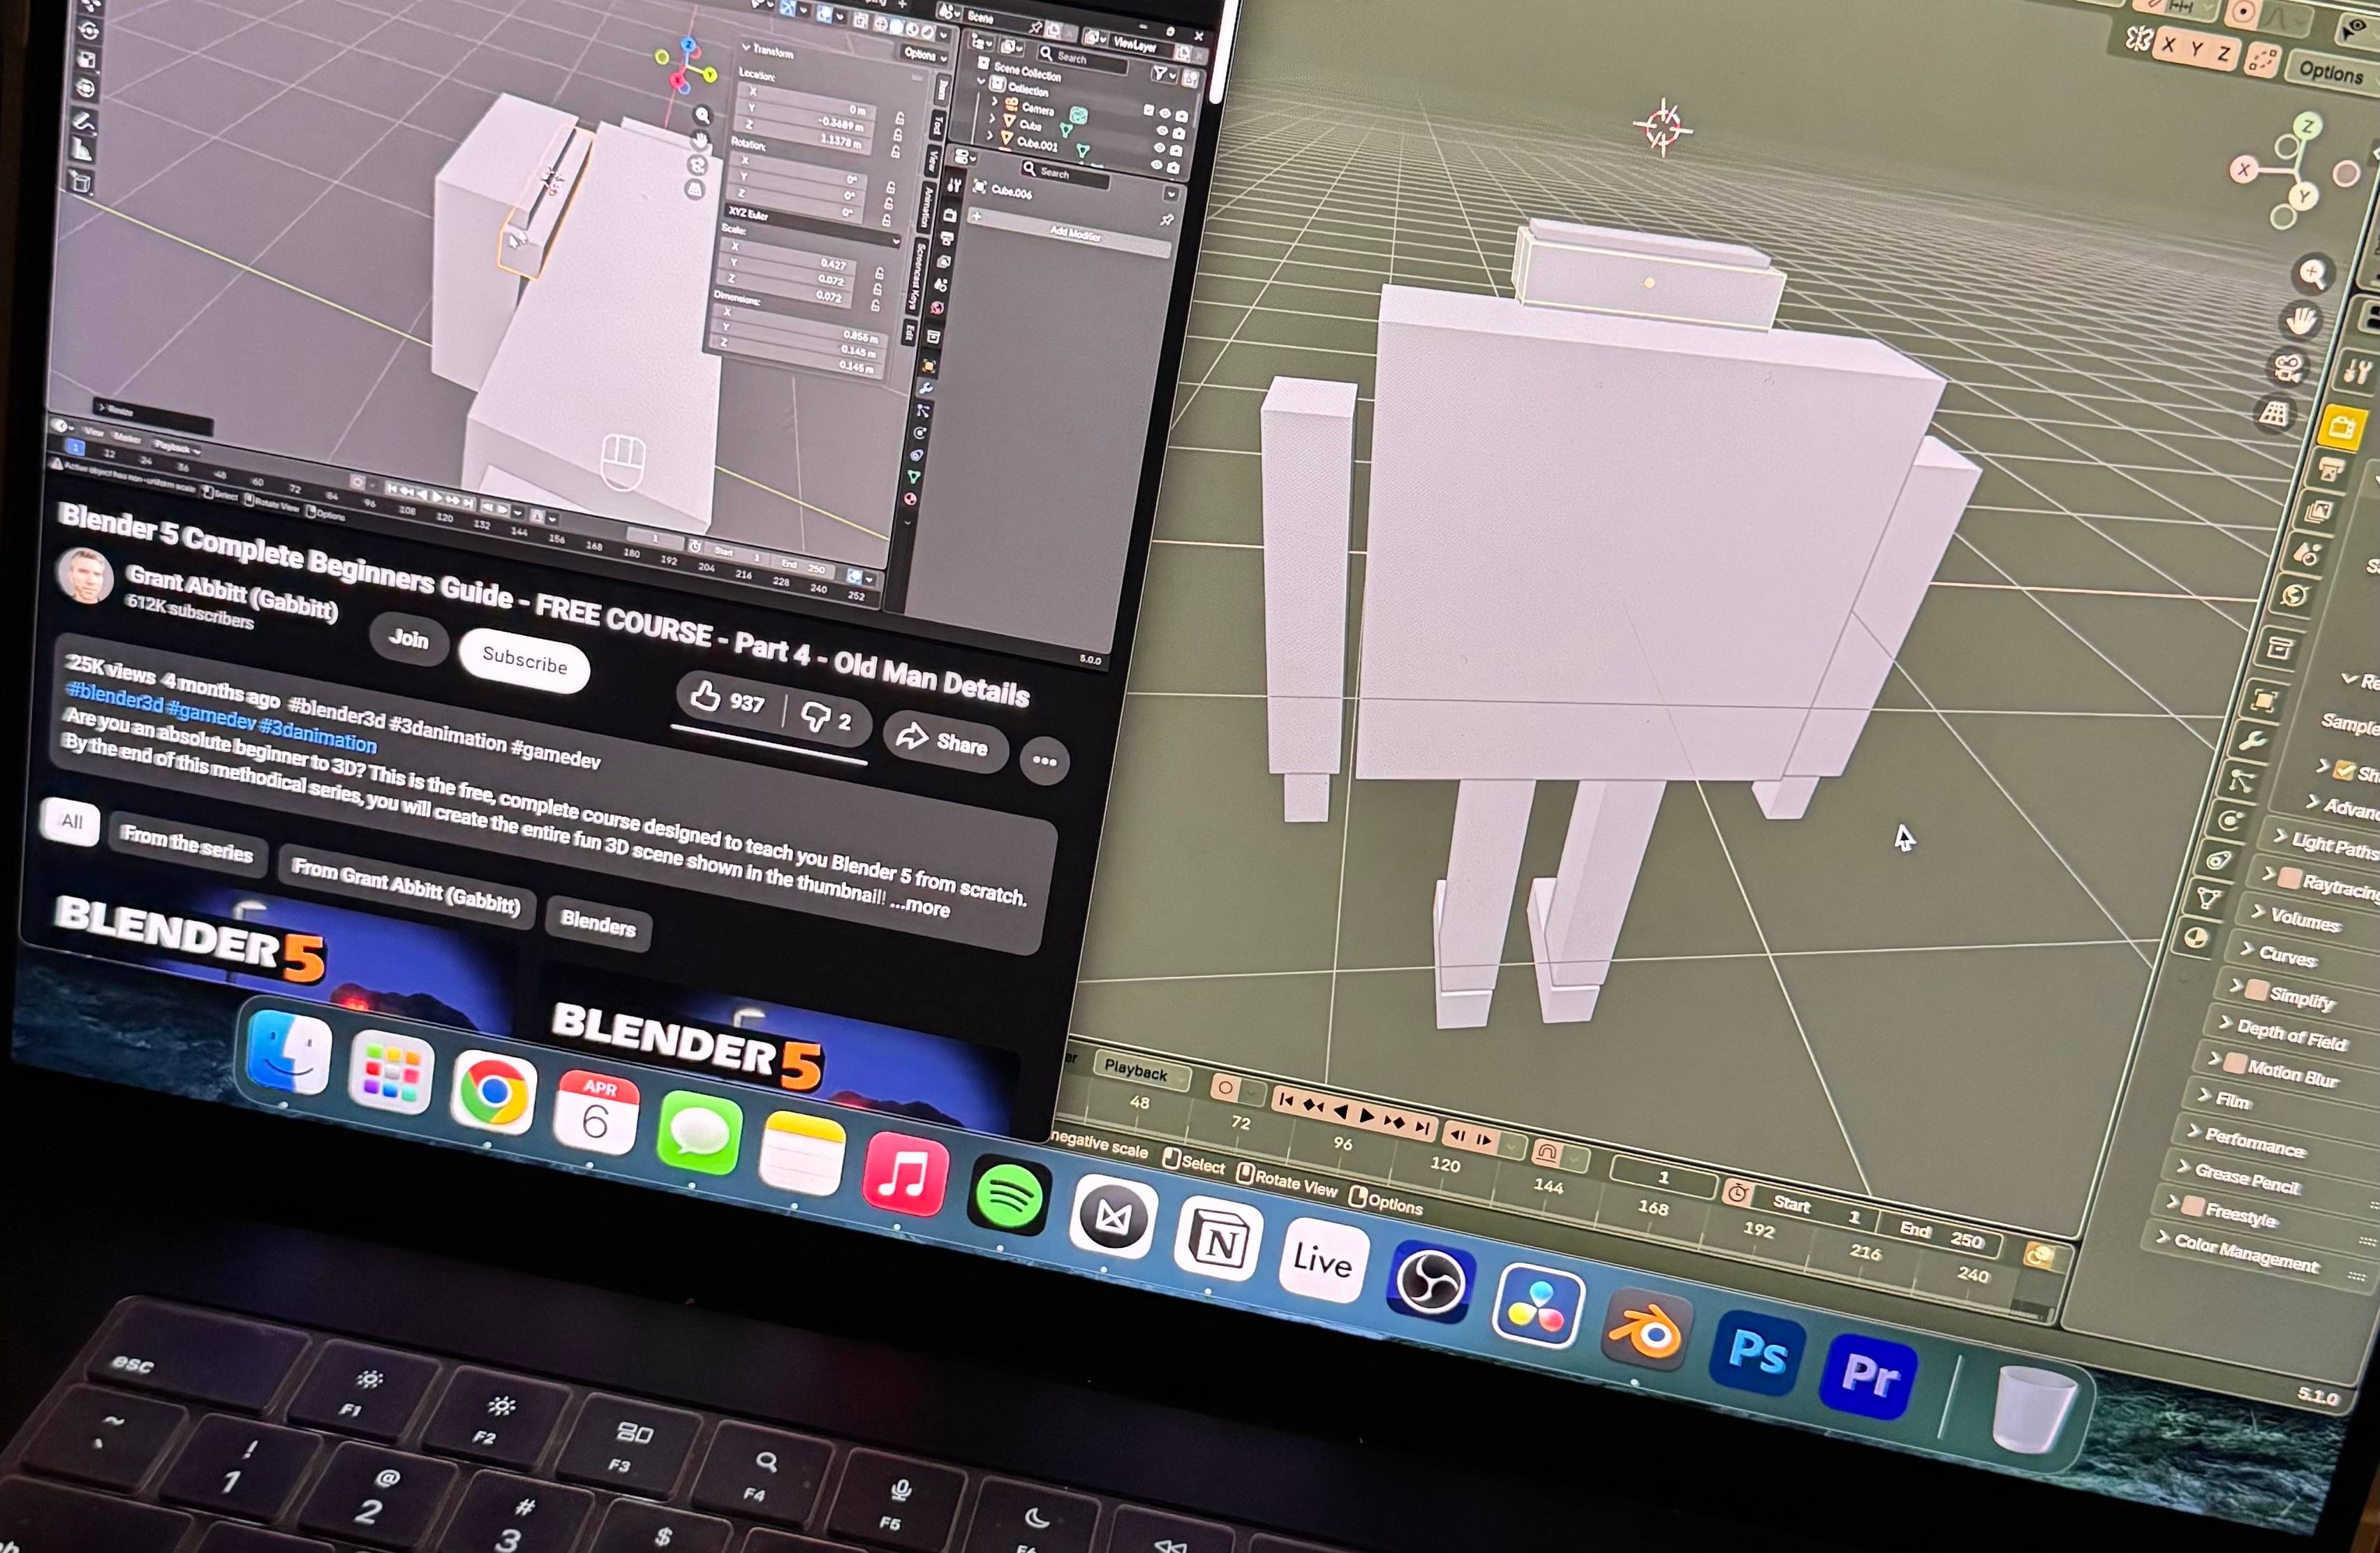Image resolution: width=2380 pixels, height=1553 pixels.
Task: Select the 'All' filter chip on YouTube
Action: pyautogui.click(x=71, y=822)
